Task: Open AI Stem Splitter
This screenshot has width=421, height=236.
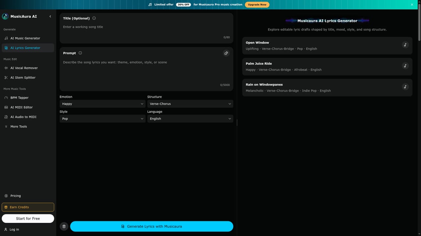Action: click(28, 78)
